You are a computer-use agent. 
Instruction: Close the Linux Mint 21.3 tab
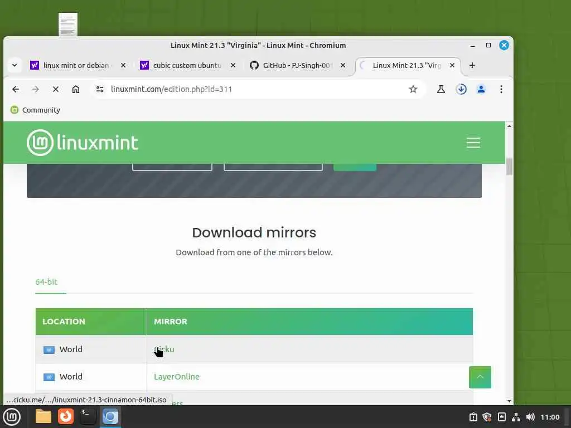[452, 65]
